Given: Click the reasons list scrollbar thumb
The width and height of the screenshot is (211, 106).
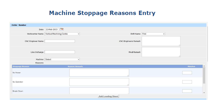Looking at the screenshot, I should tap(204, 75).
